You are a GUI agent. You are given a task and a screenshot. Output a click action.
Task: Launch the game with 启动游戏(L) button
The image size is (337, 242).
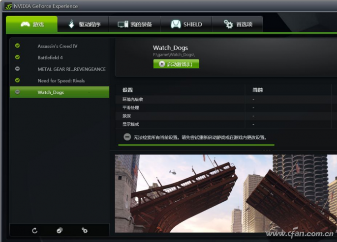[x=176, y=64]
